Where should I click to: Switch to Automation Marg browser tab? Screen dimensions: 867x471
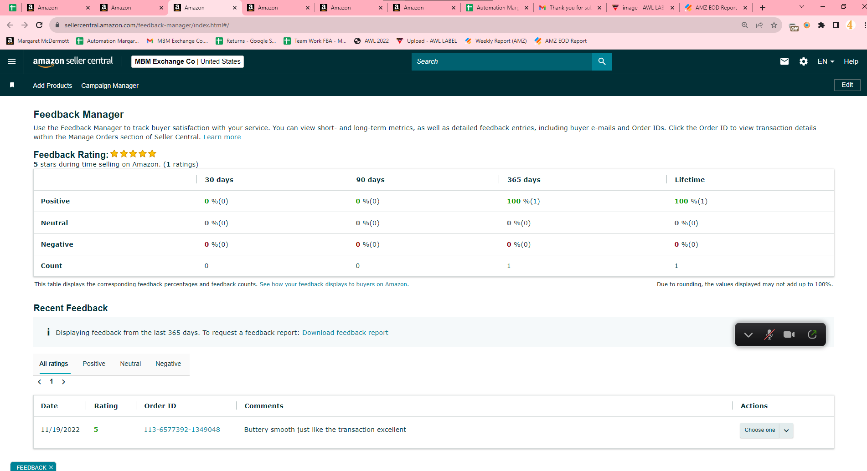[497, 8]
